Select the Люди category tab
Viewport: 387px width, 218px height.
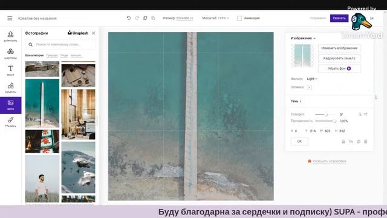(x=64, y=55)
